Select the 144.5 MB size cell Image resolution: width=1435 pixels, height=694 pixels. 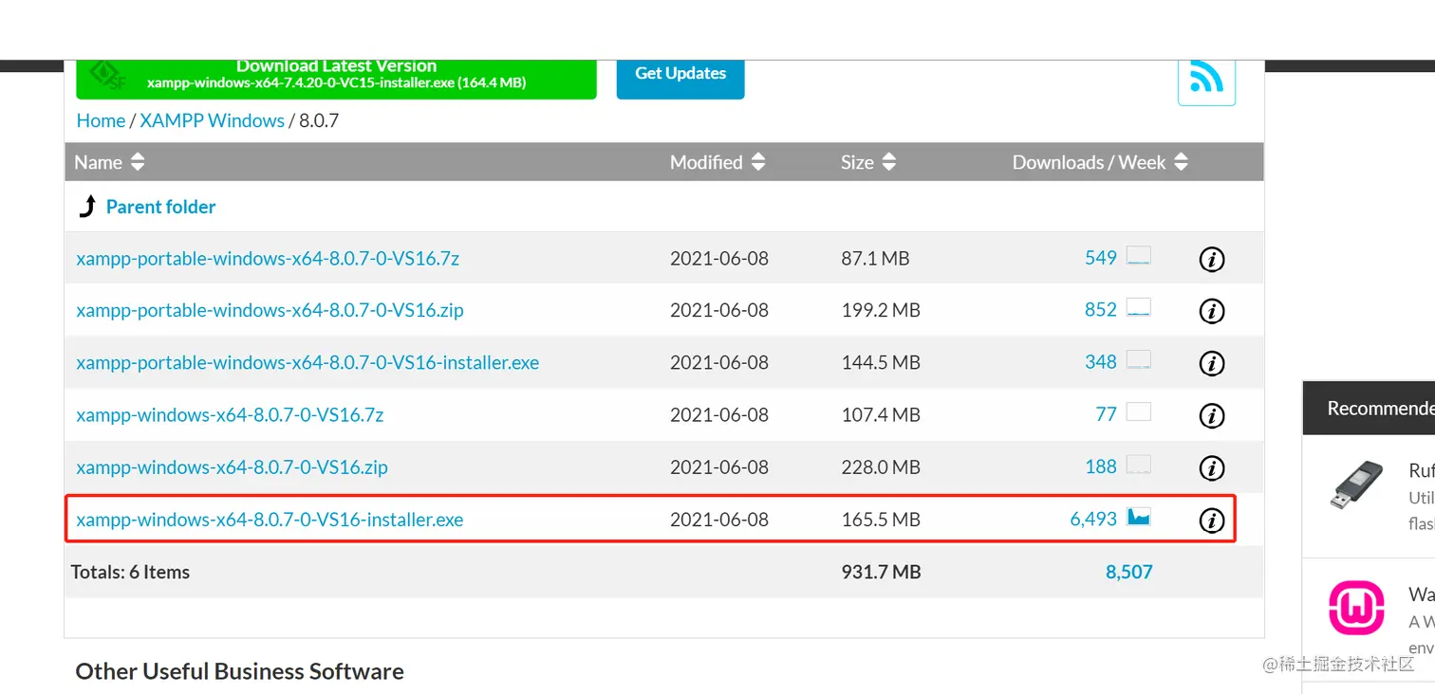[x=881, y=362]
